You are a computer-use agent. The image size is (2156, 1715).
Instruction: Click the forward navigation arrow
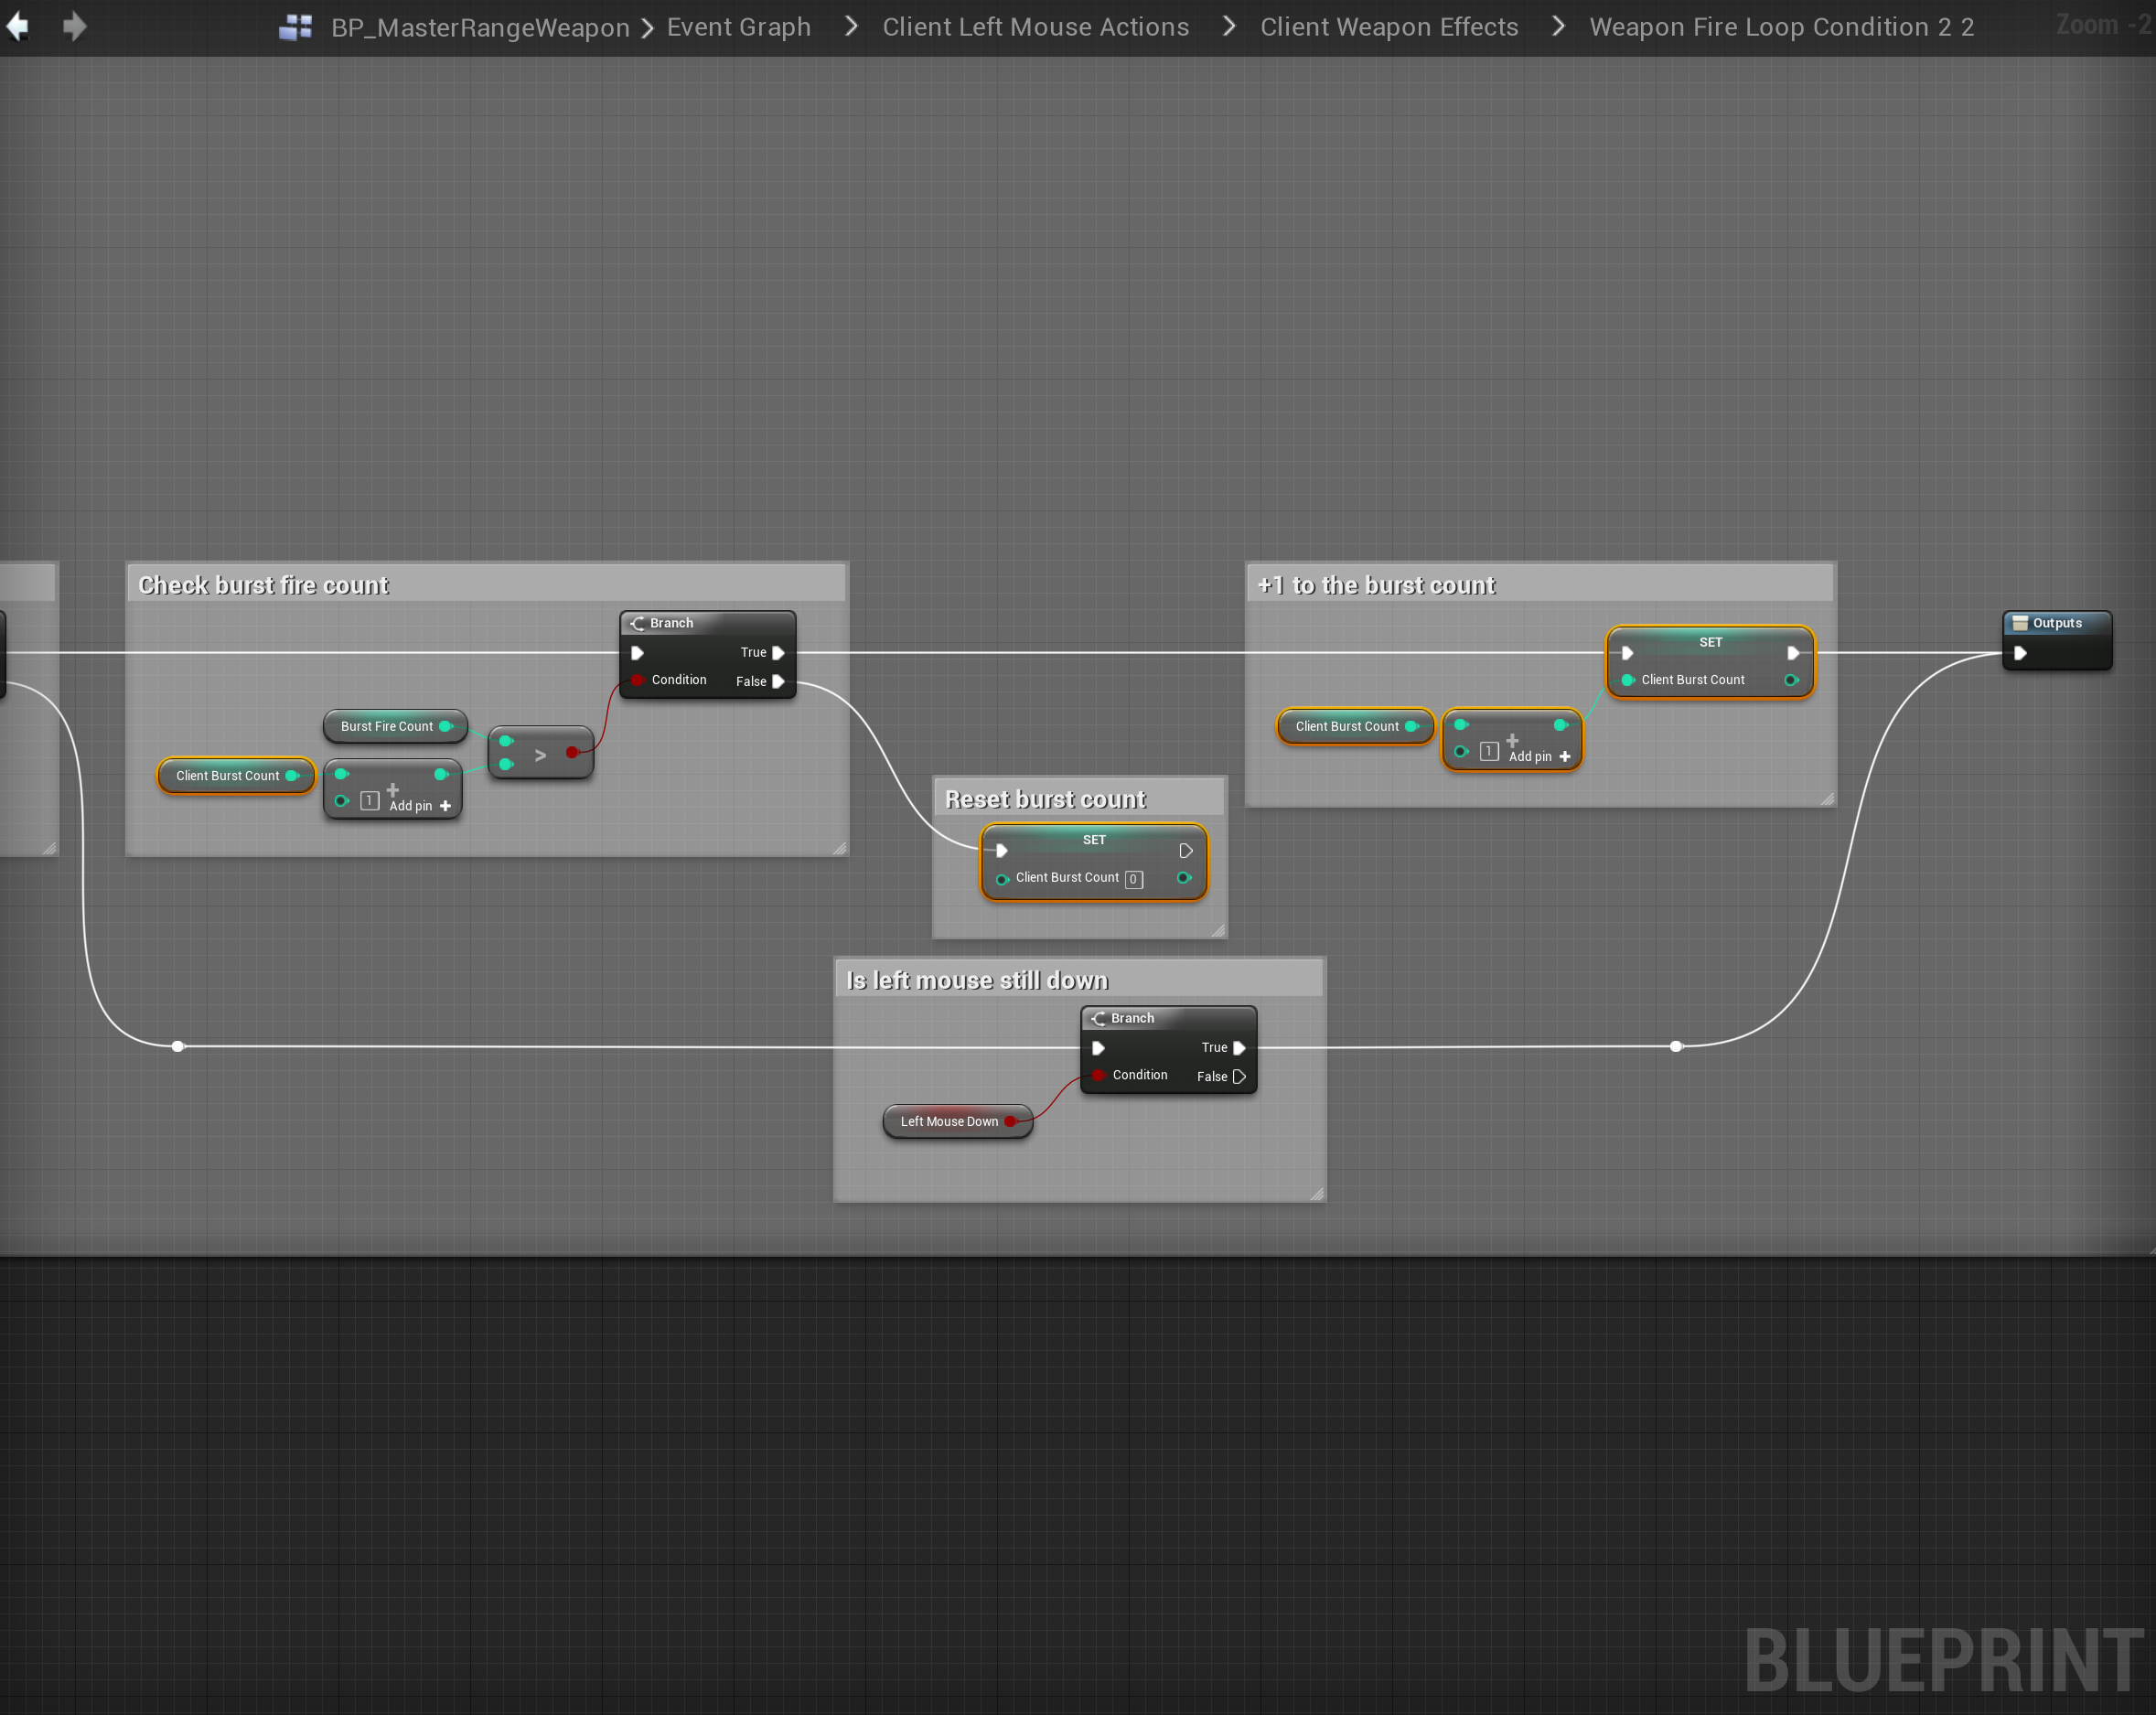pyautogui.click(x=75, y=27)
